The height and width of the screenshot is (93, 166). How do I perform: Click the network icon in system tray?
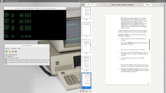point(157,1)
